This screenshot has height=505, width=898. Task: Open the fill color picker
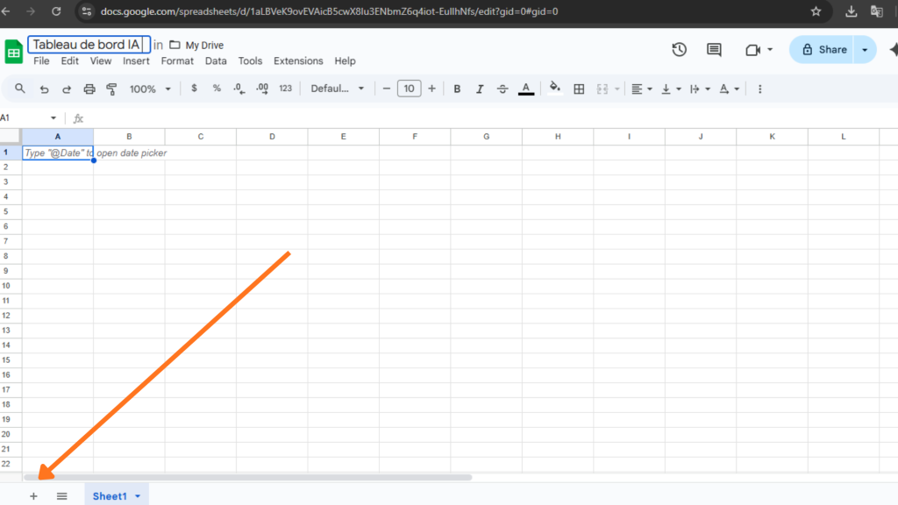pyautogui.click(x=555, y=88)
